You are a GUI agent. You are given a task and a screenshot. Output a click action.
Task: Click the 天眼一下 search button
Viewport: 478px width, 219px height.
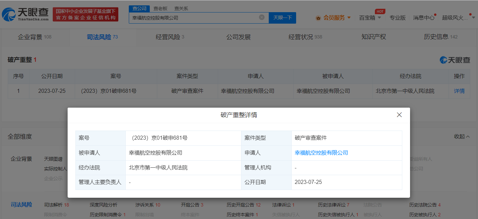282,18
